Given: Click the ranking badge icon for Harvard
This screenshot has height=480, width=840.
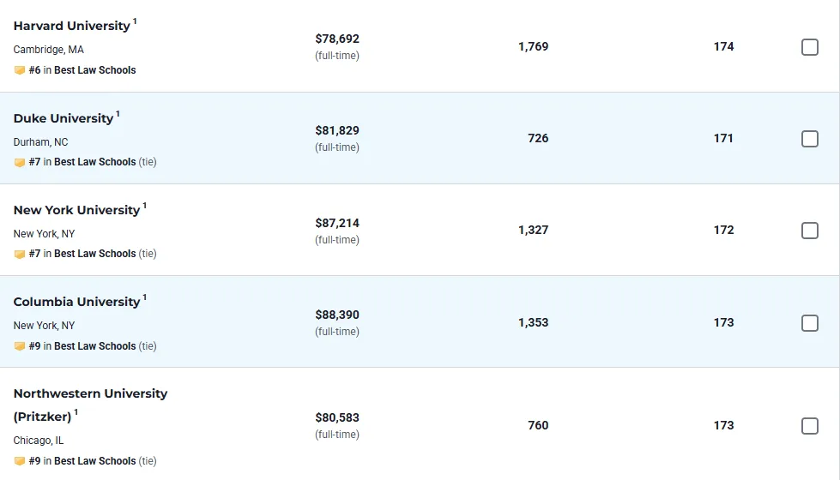Looking at the screenshot, I should (x=20, y=70).
